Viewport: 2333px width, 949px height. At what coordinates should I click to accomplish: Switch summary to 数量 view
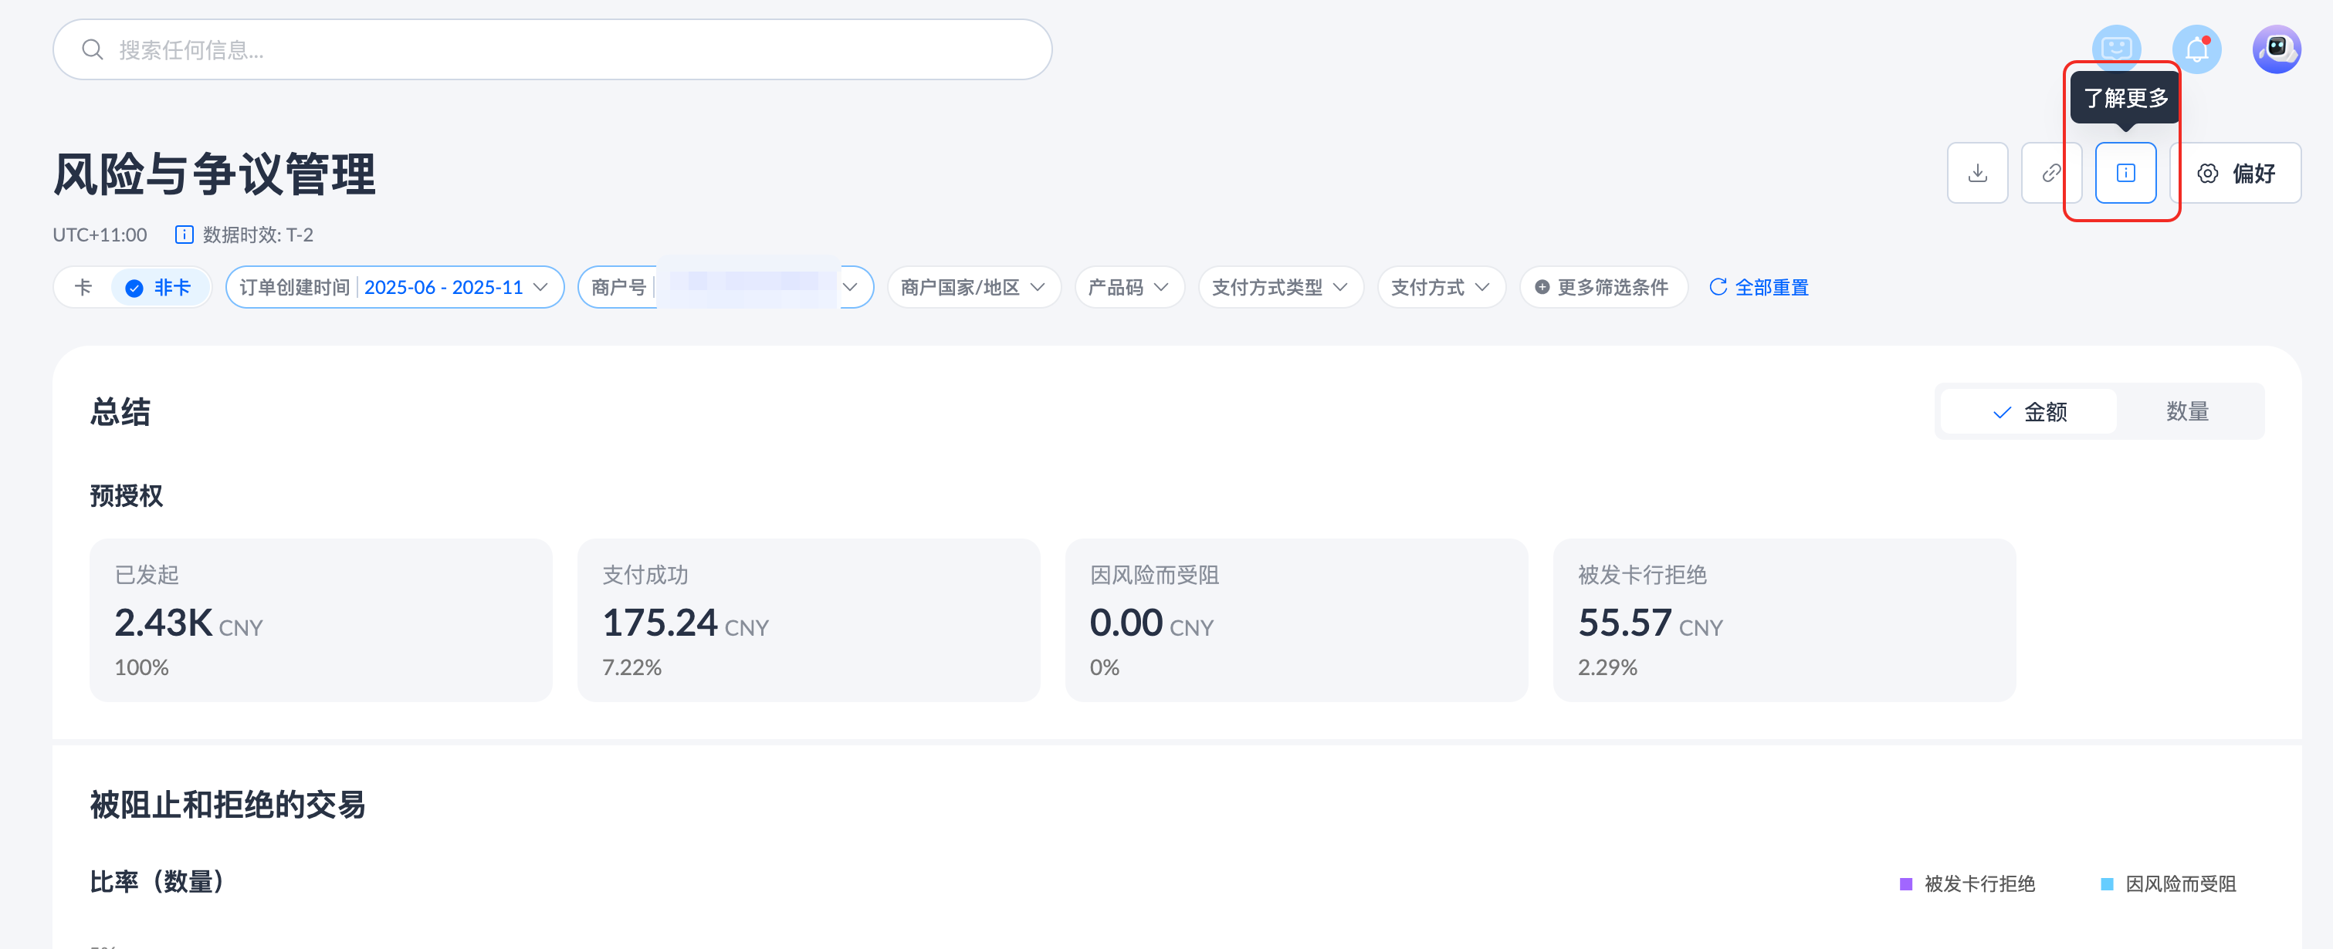pos(2186,412)
